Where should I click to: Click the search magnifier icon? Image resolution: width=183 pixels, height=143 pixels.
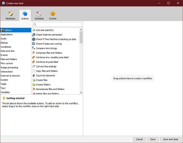[x=35, y=25]
